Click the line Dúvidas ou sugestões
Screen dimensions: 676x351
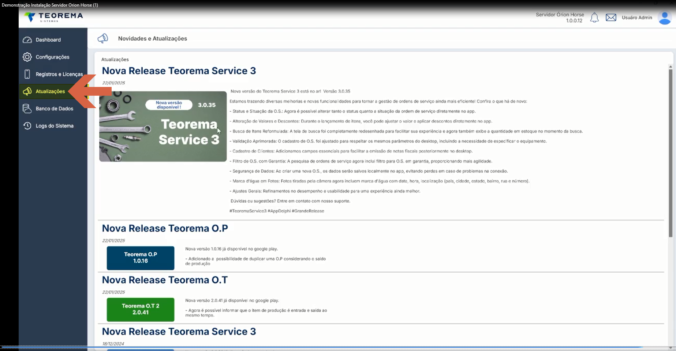[290, 201]
